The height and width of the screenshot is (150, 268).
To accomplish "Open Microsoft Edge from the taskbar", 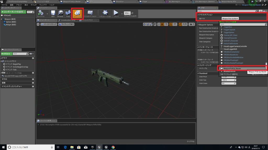I will click(x=65, y=147).
